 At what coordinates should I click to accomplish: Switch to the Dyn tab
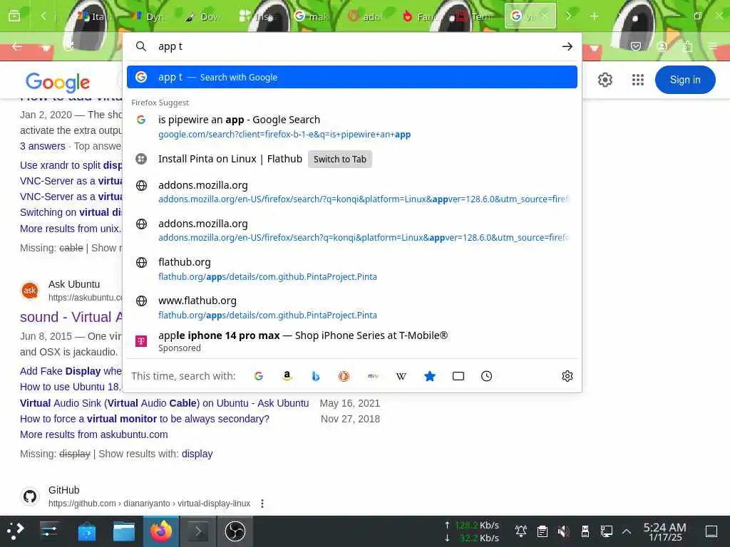pos(148,16)
